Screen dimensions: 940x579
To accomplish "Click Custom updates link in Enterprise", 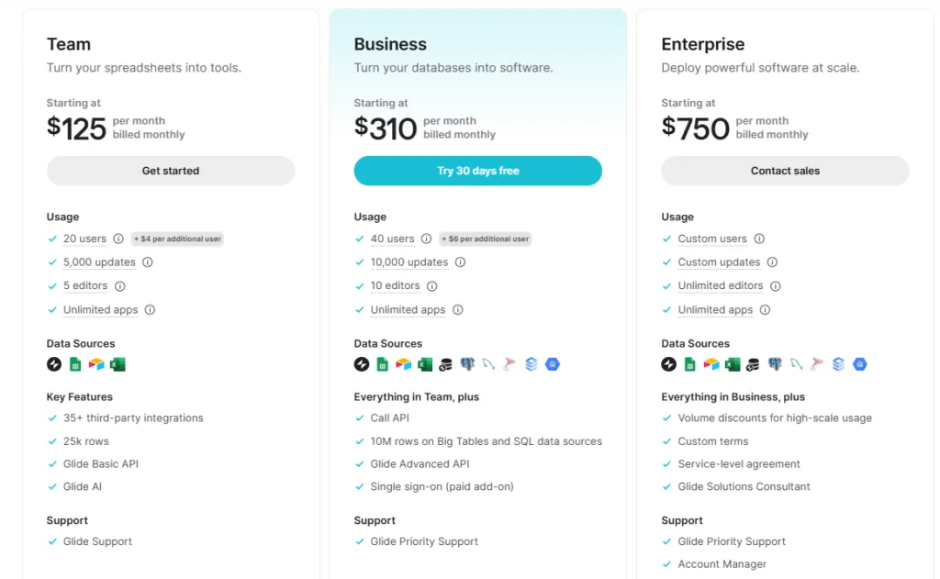I will point(719,262).
